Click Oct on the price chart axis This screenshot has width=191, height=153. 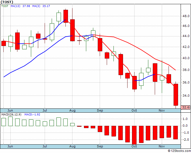point(134,110)
